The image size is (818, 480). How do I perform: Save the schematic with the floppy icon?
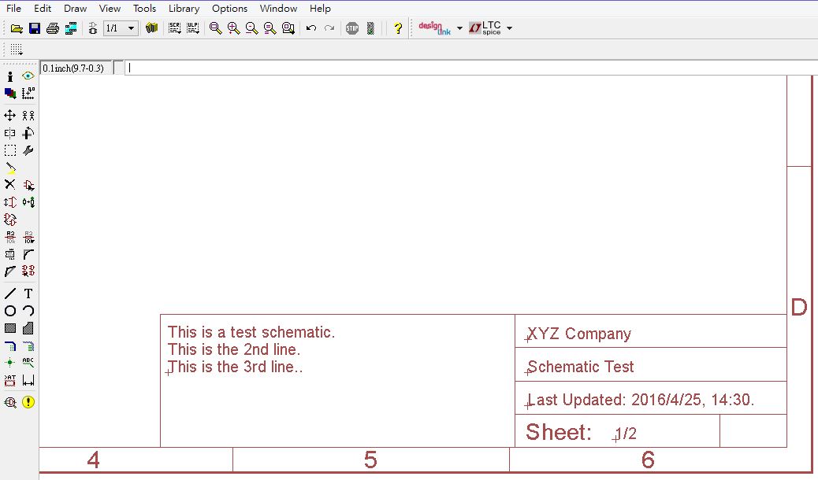coord(35,28)
